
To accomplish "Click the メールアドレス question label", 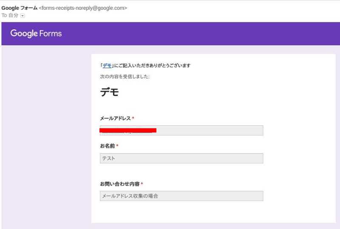I will (x=115, y=118).
